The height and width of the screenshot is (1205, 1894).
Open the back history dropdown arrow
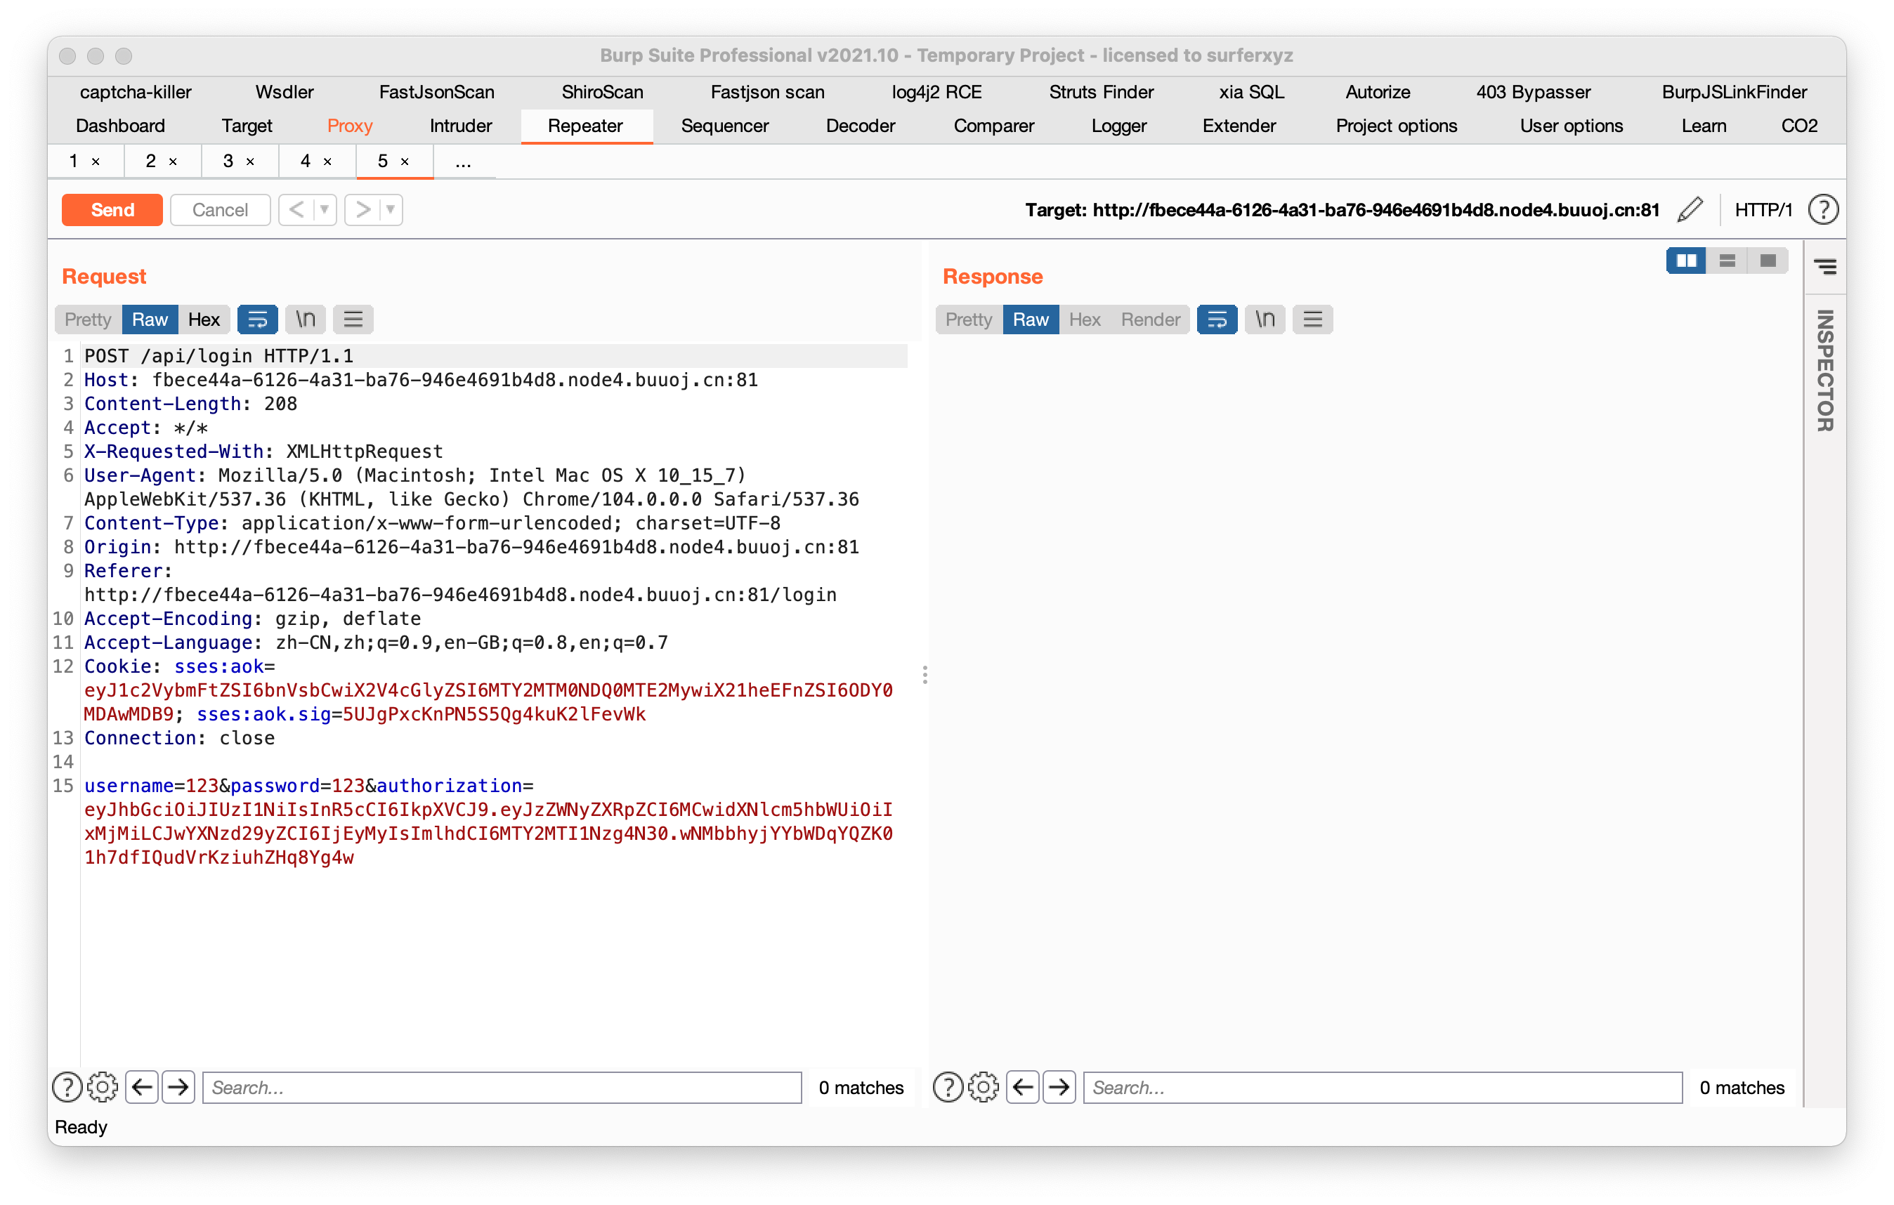pos(324,210)
